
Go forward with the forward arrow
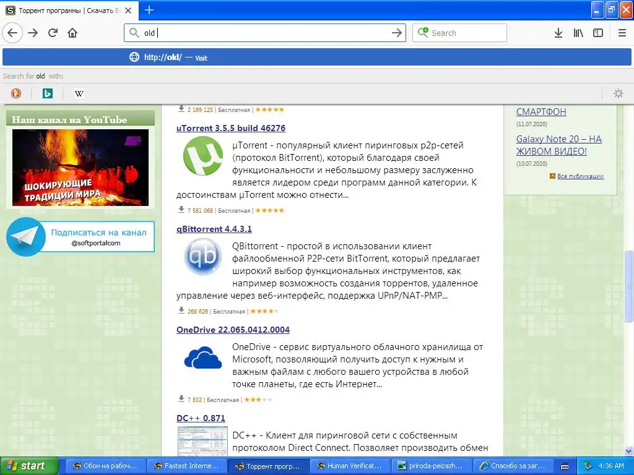point(33,33)
